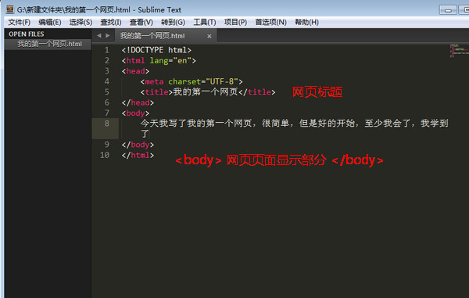Viewport: 469px width, 298px height.
Task: Click the closing </body> tag on line 9
Action: pyautogui.click(x=138, y=145)
